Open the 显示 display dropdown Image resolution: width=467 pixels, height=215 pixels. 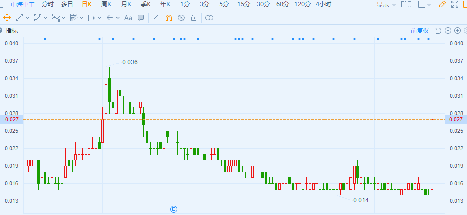[386, 4]
